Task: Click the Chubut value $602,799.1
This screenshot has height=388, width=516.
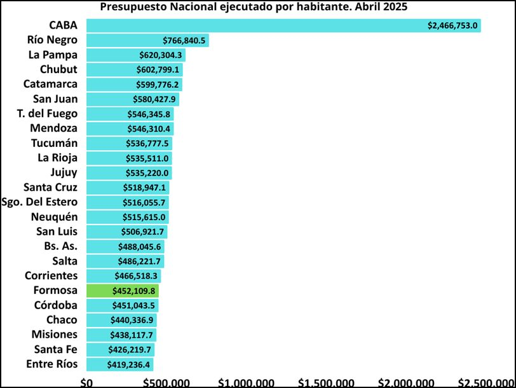Action: tap(158, 70)
